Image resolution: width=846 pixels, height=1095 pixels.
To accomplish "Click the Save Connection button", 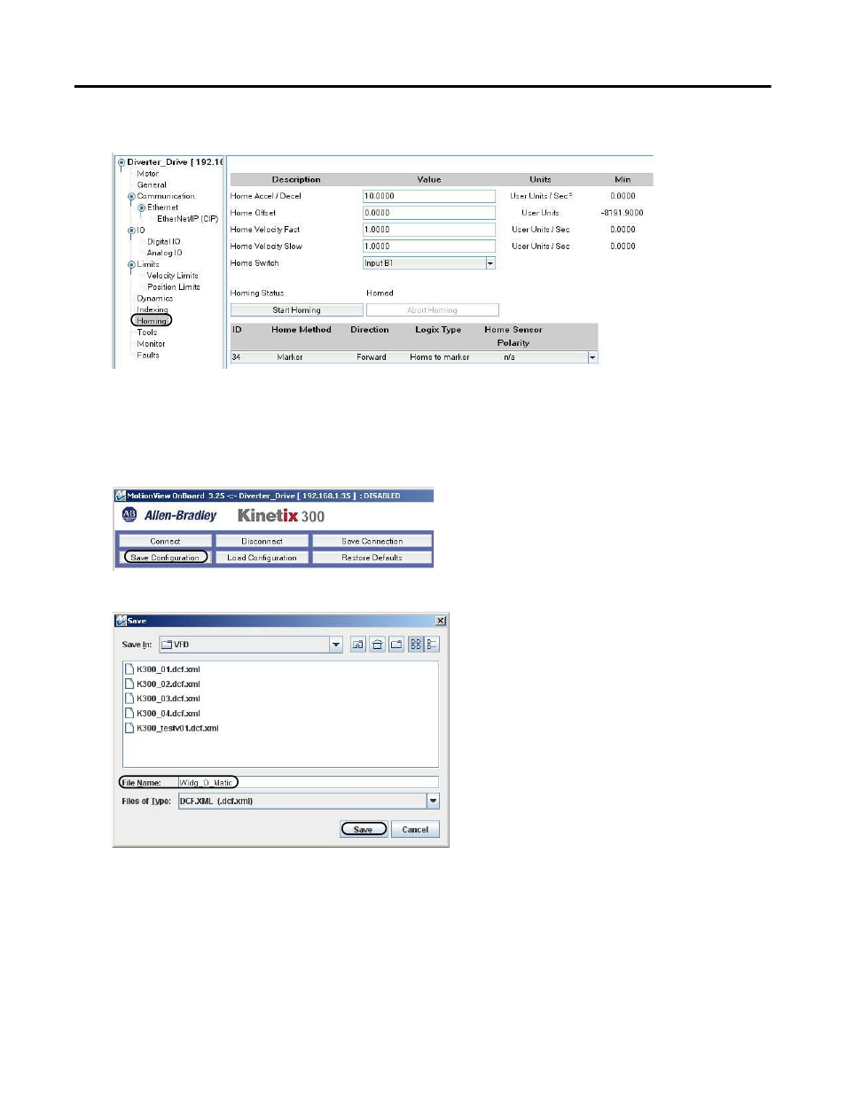I will (372, 541).
